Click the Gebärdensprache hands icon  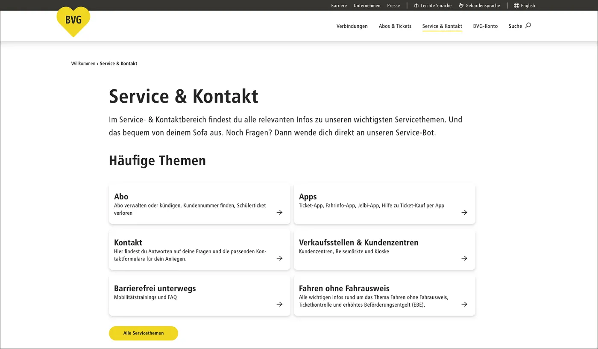click(461, 6)
